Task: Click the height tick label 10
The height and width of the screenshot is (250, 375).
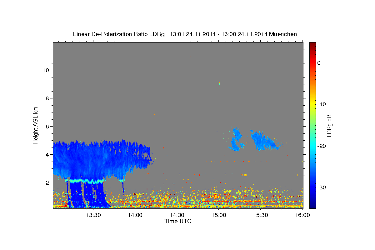Action: pos(46,70)
